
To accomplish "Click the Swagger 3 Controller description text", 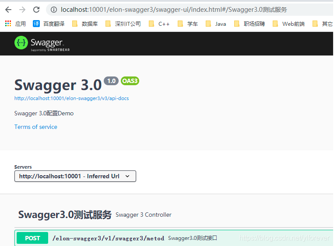I will 143,215.
